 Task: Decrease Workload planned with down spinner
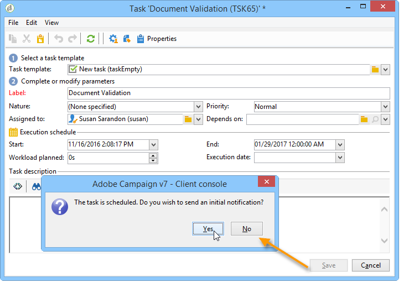click(x=153, y=160)
